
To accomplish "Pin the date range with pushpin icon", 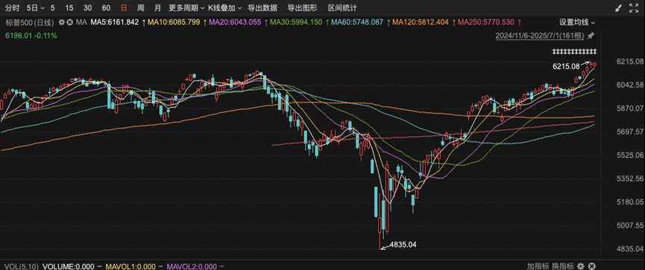I will 591,36.
